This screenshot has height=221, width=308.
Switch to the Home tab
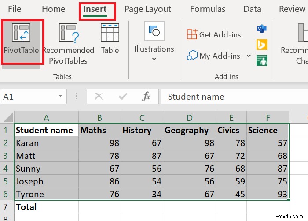53,9
